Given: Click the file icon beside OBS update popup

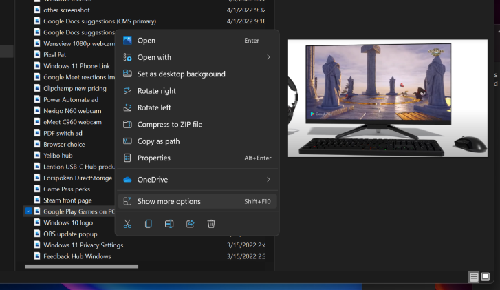Looking at the screenshot, I should coord(36,234).
